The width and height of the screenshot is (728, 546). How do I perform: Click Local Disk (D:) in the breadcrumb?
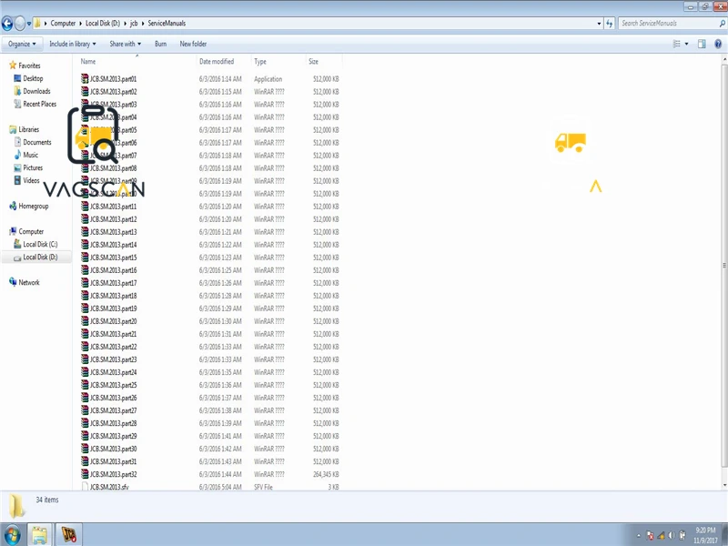tap(103, 24)
